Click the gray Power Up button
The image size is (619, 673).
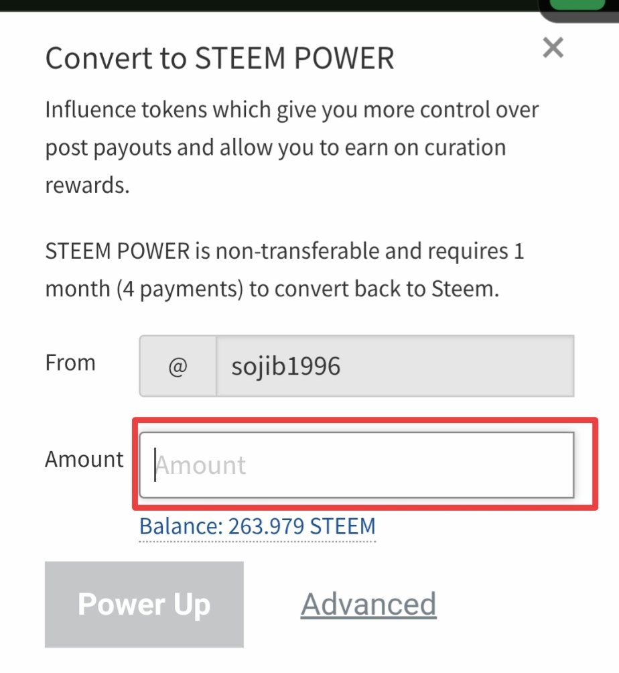pos(144,604)
